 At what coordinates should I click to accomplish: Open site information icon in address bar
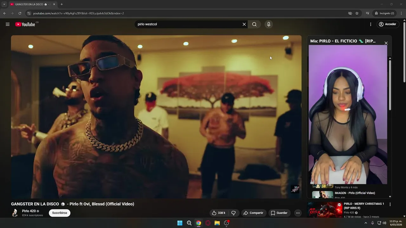(29, 13)
